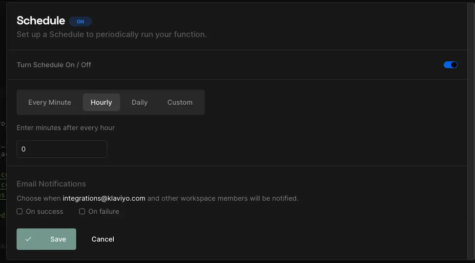Viewport: 475px width, 263px height.
Task: Switch to the Hourly schedule tab
Action: pyautogui.click(x=101, y=102)
